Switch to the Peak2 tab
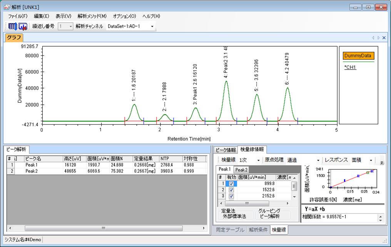Viewport: 391px width, 247px height. coord(241,170)
